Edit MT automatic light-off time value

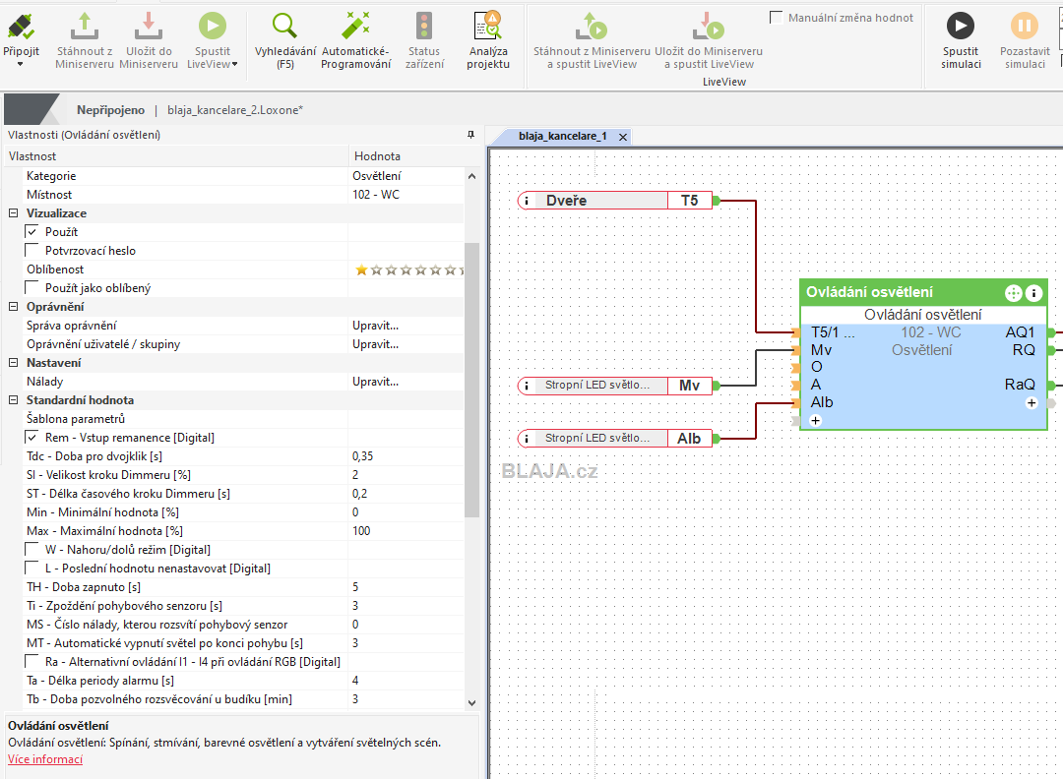[x=406, y=643]
